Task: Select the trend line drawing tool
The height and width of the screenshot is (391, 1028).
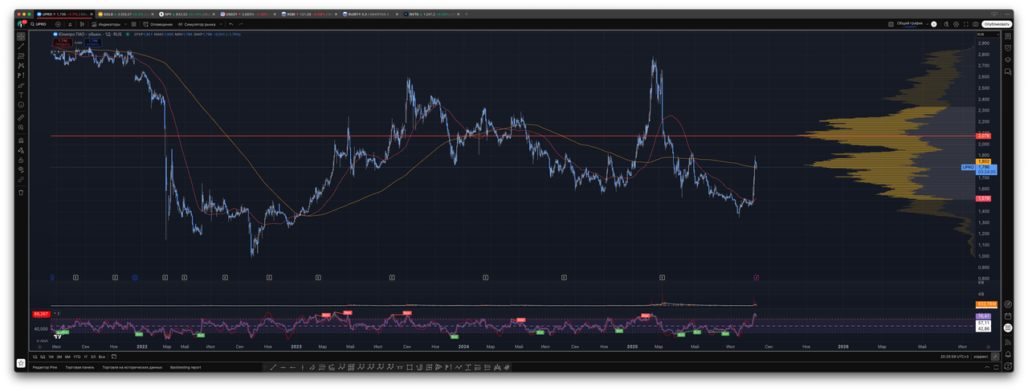Action: [21, 47]
